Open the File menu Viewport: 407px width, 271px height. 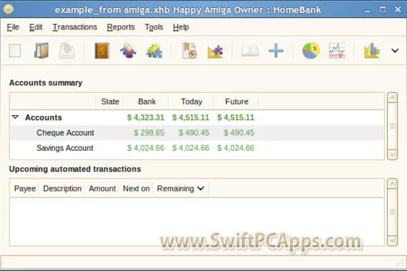13,27
